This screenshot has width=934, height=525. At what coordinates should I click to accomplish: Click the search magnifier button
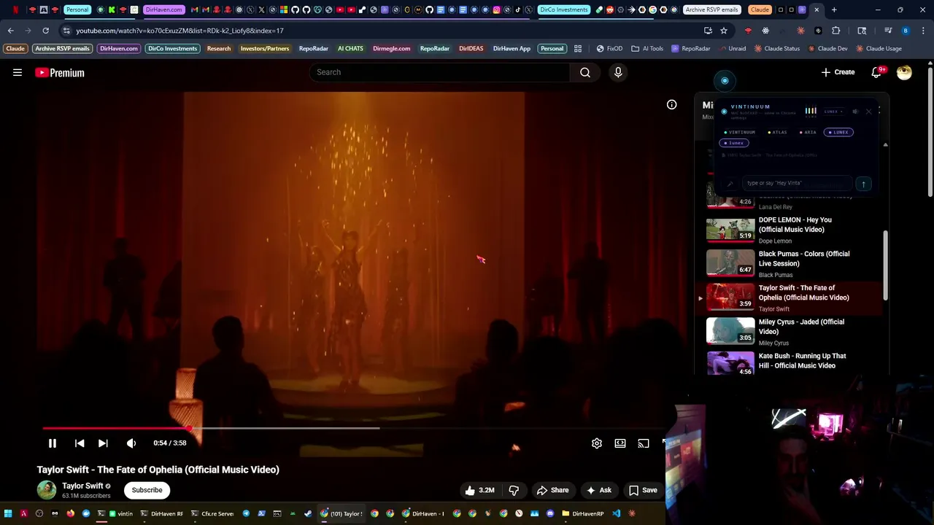585,72
